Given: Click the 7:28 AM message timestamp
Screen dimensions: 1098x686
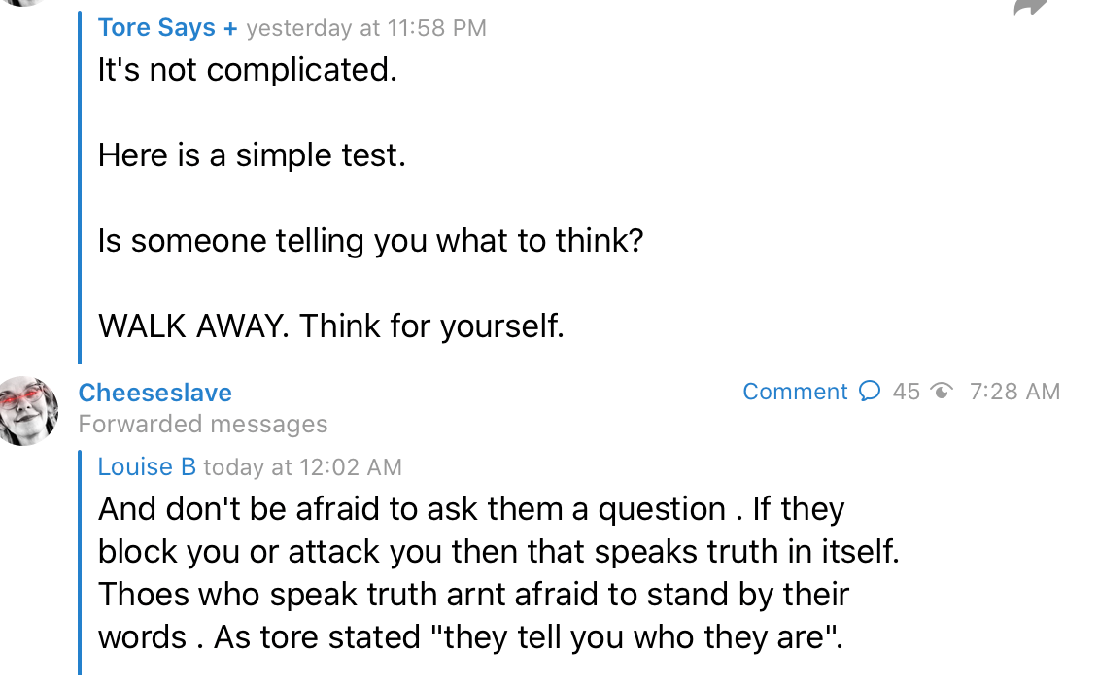Looking at the screenshot, I should (1014, 392).
